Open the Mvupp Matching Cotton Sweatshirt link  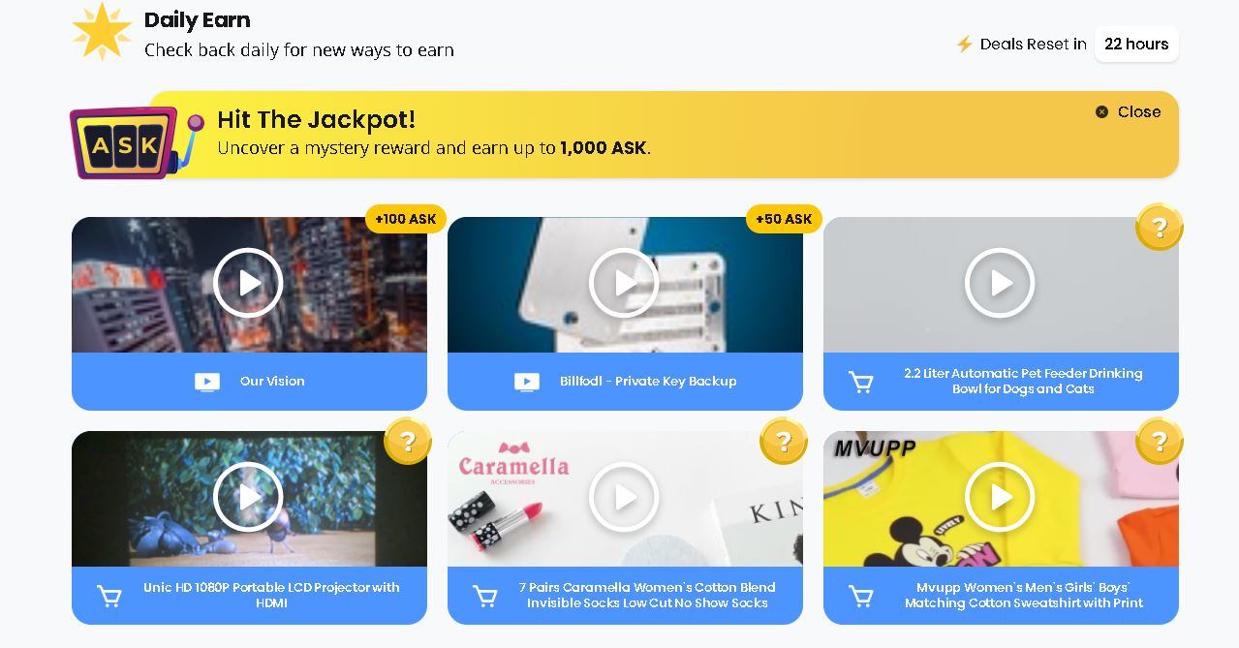click(1023, 595)
